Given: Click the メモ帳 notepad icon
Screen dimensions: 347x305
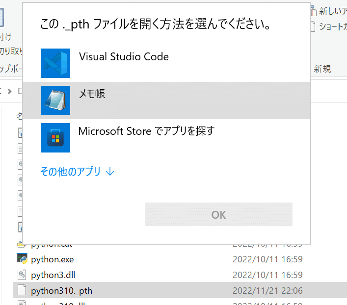Looking at the screenshot, I should (x=55, y=101).
